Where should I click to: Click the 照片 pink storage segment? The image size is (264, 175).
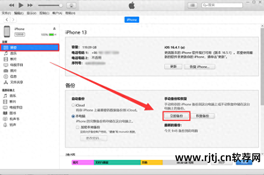coord(83,163)
